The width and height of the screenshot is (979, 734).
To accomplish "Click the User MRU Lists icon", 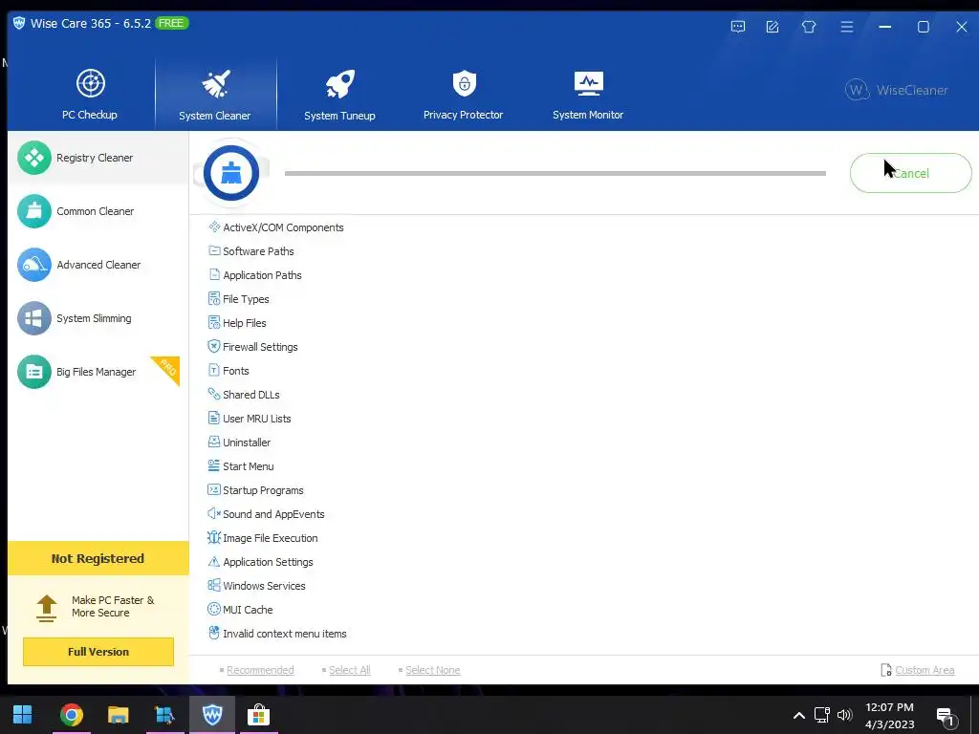I will pos(214,419).
